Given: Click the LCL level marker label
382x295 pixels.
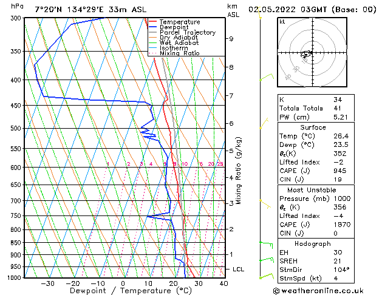Looking at the screenshot, I should point(238,269).
